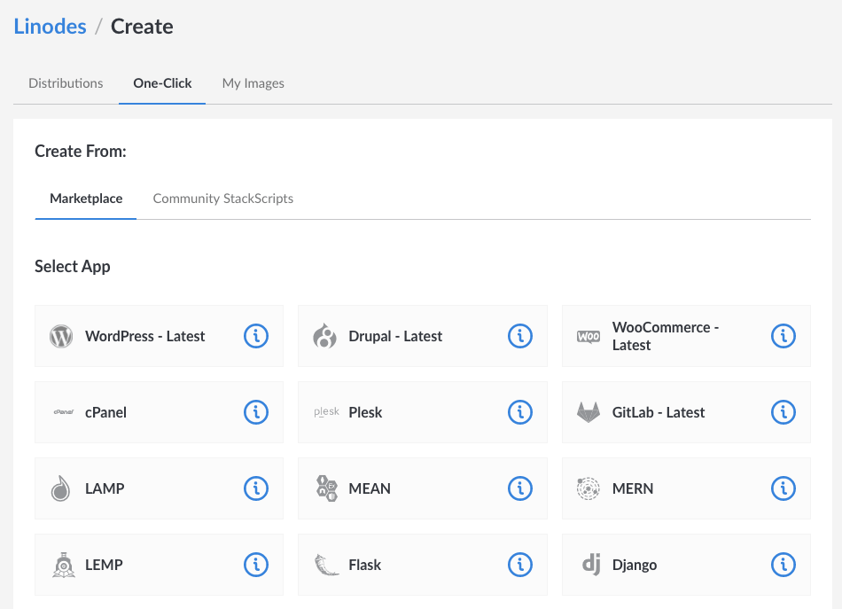The height and width of the screenshot is (609, 842).
Task: Open info details for WordPress - Latest
Action: coord(256,336)
